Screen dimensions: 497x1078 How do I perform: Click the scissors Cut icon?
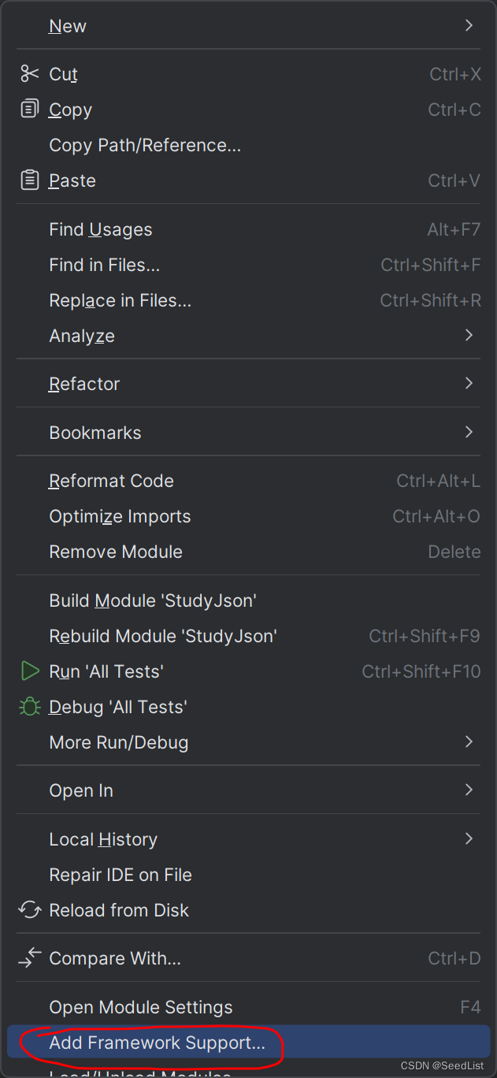tap(30, 74)
